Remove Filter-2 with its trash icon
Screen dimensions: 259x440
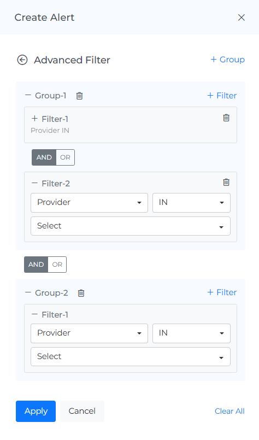point(226,182)
